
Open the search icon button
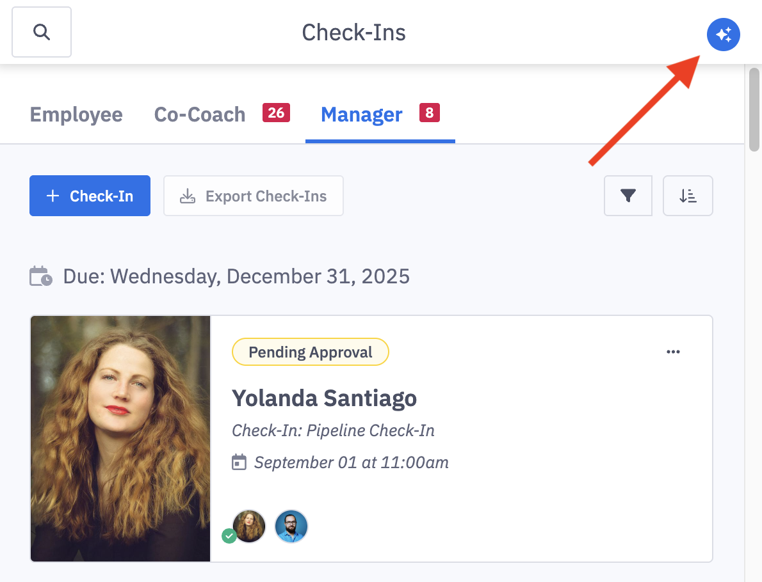[42, 32]
